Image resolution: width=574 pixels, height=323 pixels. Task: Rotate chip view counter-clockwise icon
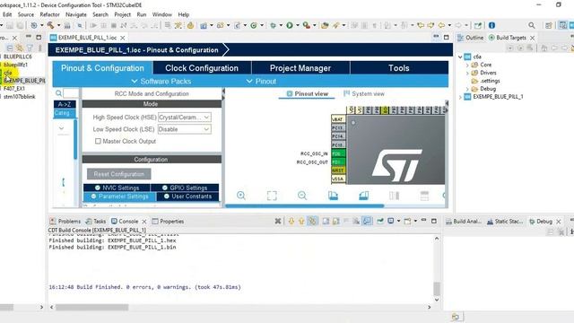(x=363, y=196)
